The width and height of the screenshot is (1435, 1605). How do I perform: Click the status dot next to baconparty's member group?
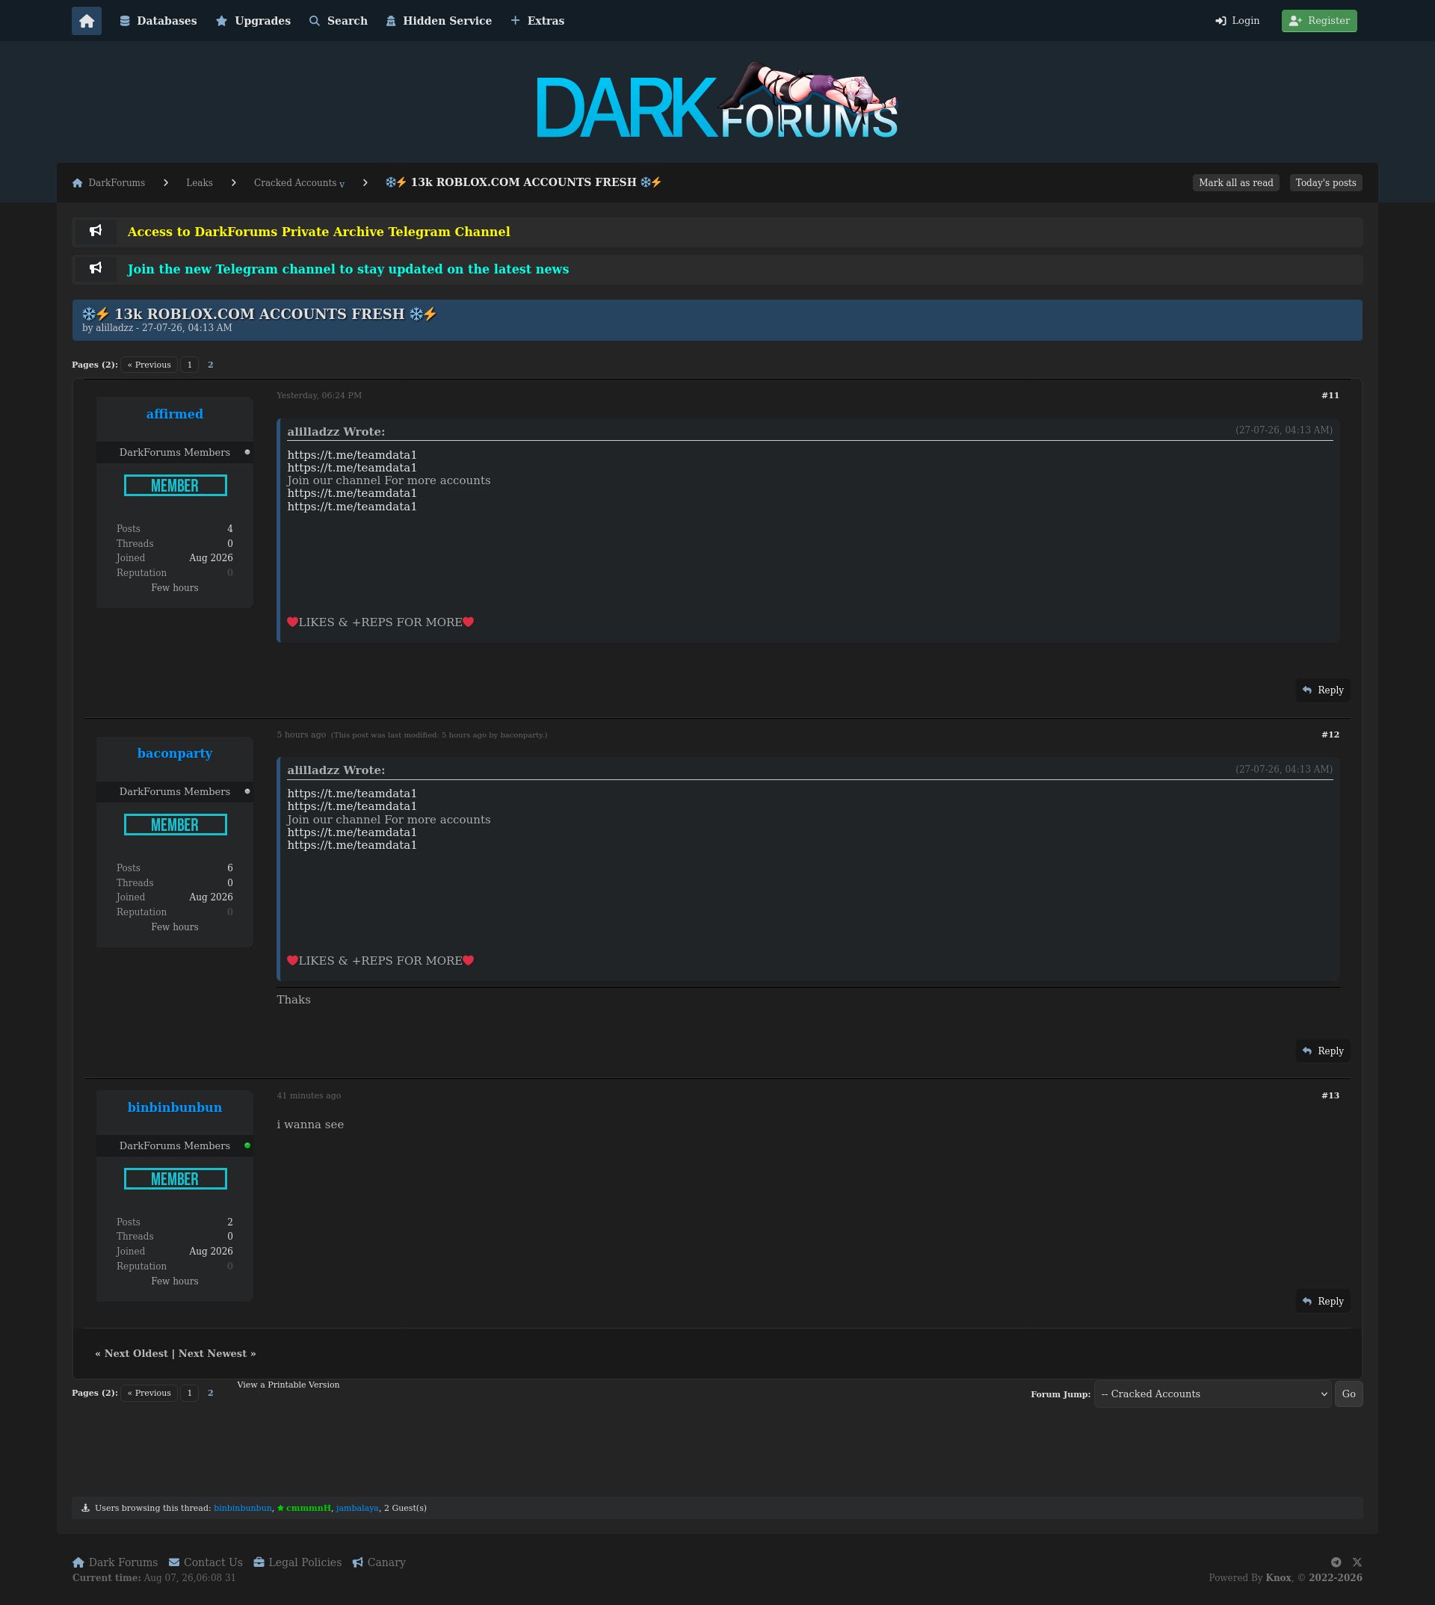(x=247, y=791)
